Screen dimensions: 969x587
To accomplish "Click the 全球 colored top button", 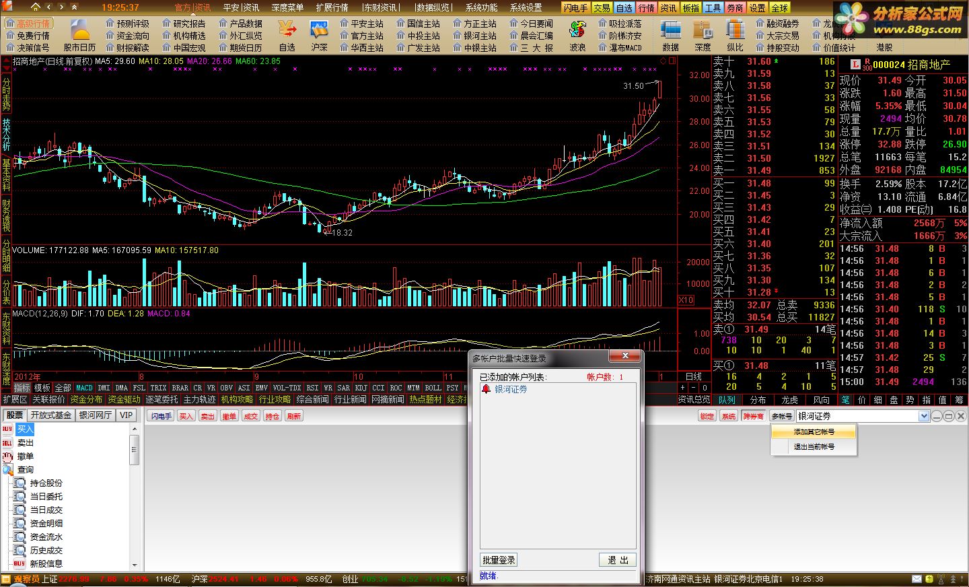I will coord(779,7).
